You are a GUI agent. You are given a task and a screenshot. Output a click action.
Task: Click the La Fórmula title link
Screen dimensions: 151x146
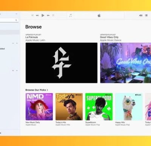tap(32, 37)
